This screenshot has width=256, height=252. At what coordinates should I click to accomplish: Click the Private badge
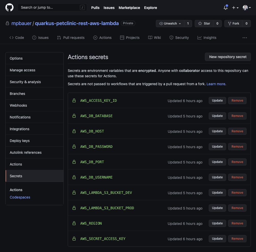[128, 23]
